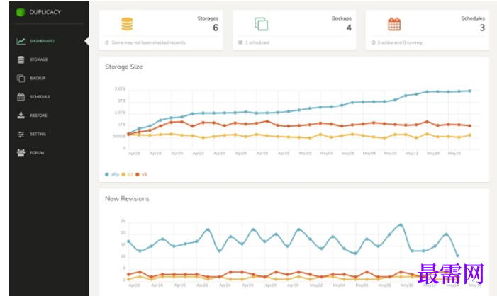
Task: Click the clock icon under Storages card
Action: click(107, 42)
